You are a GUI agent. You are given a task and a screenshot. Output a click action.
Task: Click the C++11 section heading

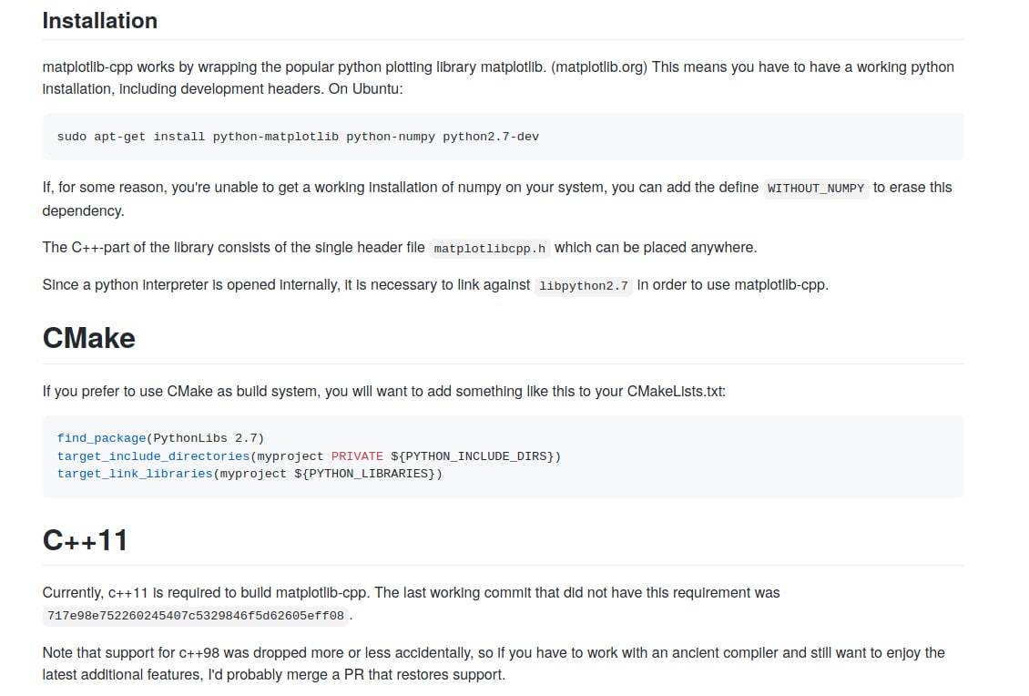coord(85,540)
